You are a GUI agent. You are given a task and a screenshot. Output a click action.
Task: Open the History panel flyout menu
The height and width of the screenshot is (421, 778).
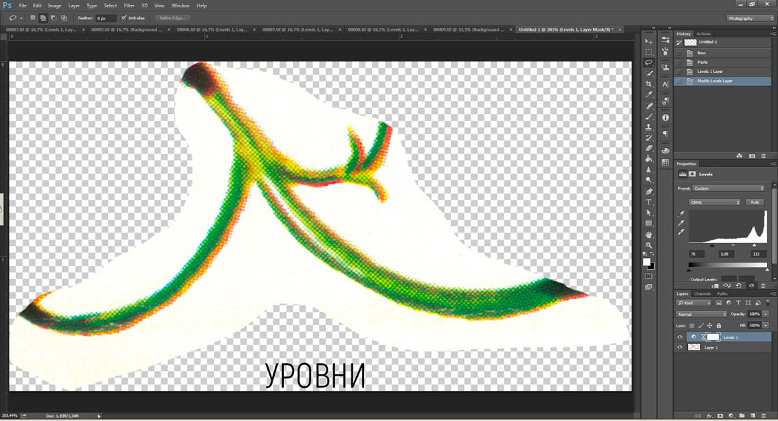click(773, 34)
